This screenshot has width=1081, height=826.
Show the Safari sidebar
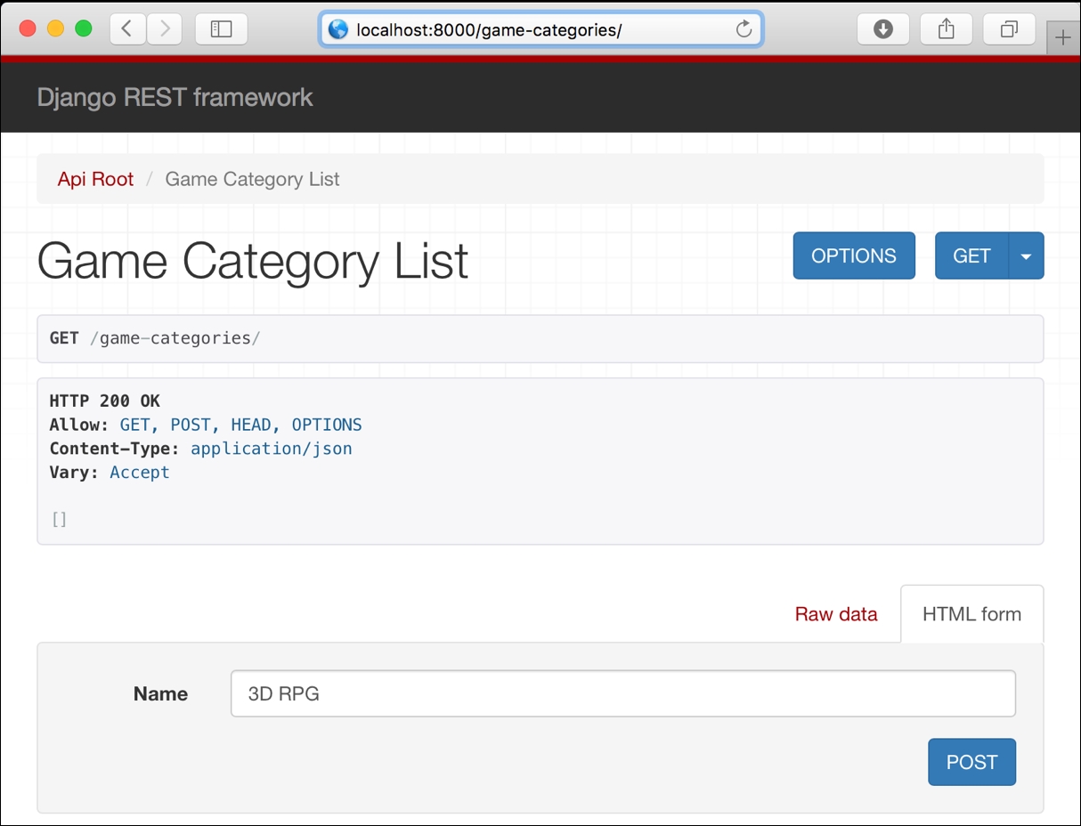pos(221,29)
